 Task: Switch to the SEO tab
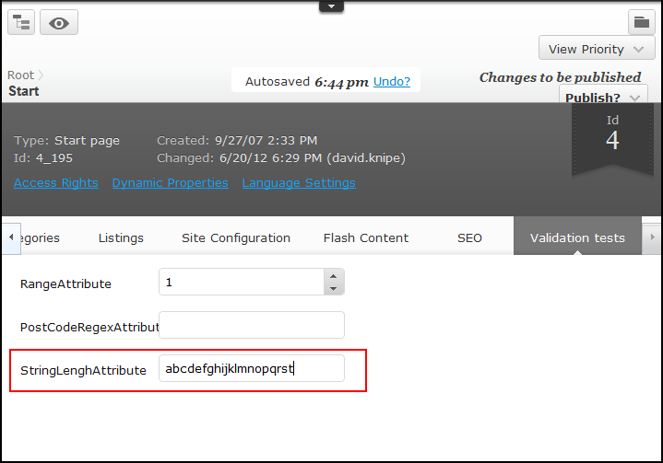click(469, 238)
